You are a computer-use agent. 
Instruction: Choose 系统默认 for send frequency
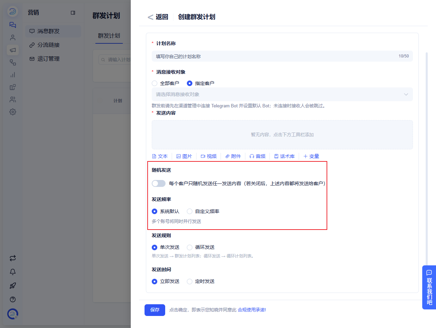[x=166, y=211]
